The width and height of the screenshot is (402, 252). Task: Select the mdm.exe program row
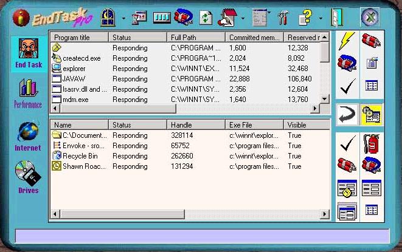point(185,100)
